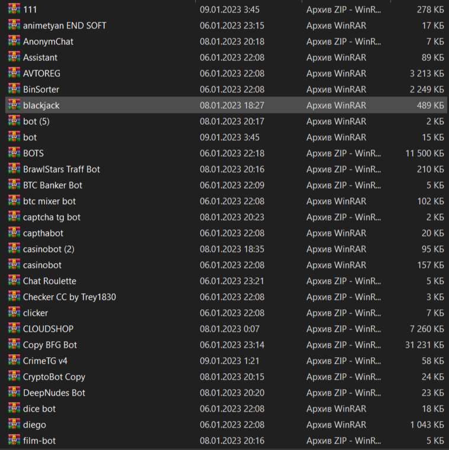Select the BrawlStars Traff Bot archive

pos(62,169)
